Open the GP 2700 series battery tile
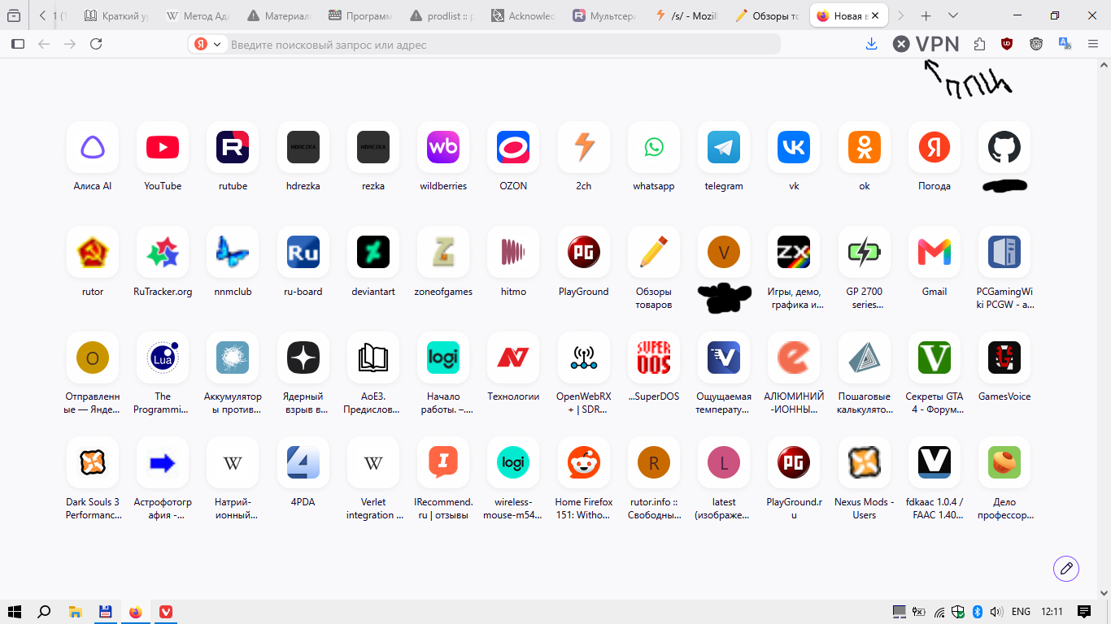Image resolution: width=1111 pixels, height=624 pixels. (865, 253)
